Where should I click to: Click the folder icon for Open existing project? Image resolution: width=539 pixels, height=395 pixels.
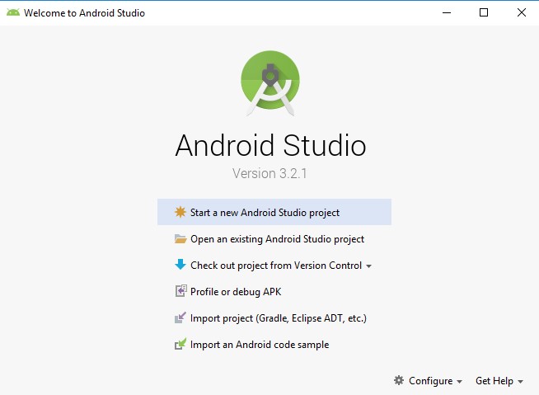point(180,239)
